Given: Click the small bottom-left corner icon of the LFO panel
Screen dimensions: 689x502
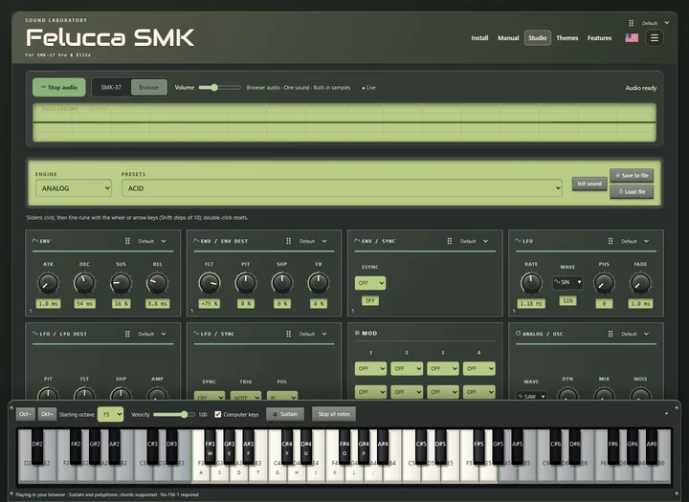Looking at the screenshot, I should coord(514,311).
